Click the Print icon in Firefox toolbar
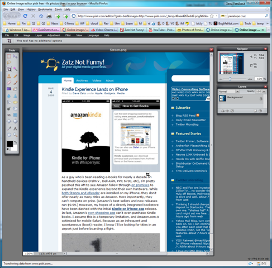272x268 pixels. point(49,16)
